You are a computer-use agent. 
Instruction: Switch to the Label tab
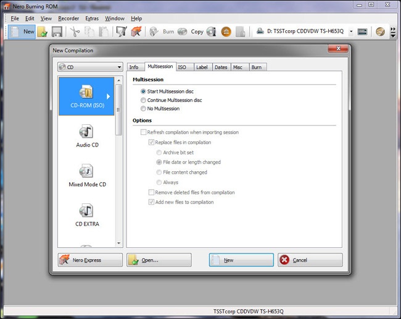202,67
